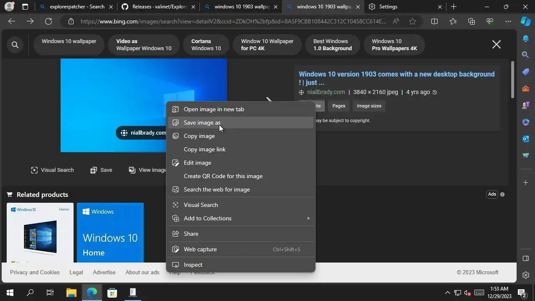The height and width of the screenshot is (301, 535).
Task: Click the plus to customize sidebar
Action: (x=526, y=182)
